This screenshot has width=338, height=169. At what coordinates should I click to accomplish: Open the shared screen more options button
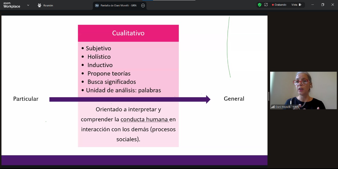(143, 5)
